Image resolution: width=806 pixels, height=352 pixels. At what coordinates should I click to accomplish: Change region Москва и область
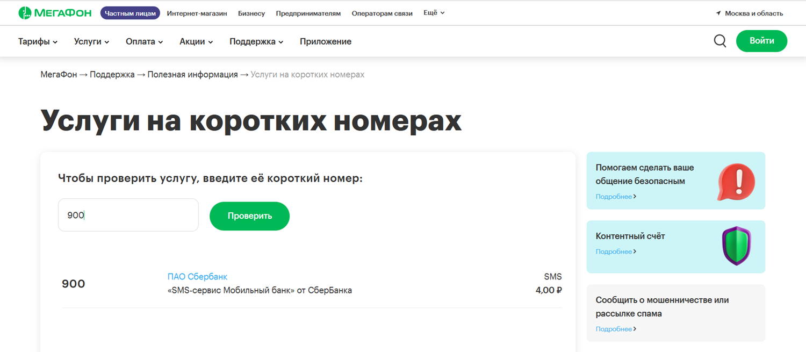[754, 13]
